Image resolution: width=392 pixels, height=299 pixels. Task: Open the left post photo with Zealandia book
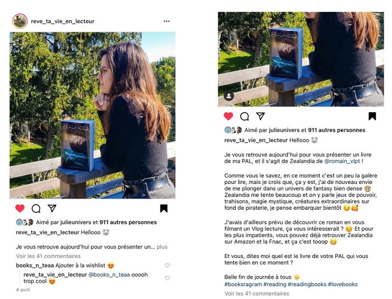92,115
